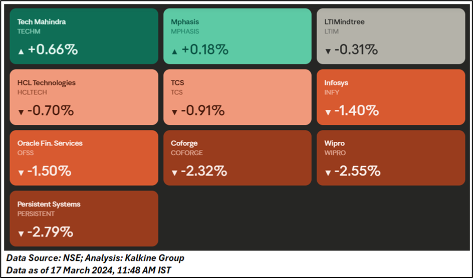The width and height of the screenshot is (473, 278).
Task: Click the down arrow beside Wipro -2.55%
Action: [328, 173]
